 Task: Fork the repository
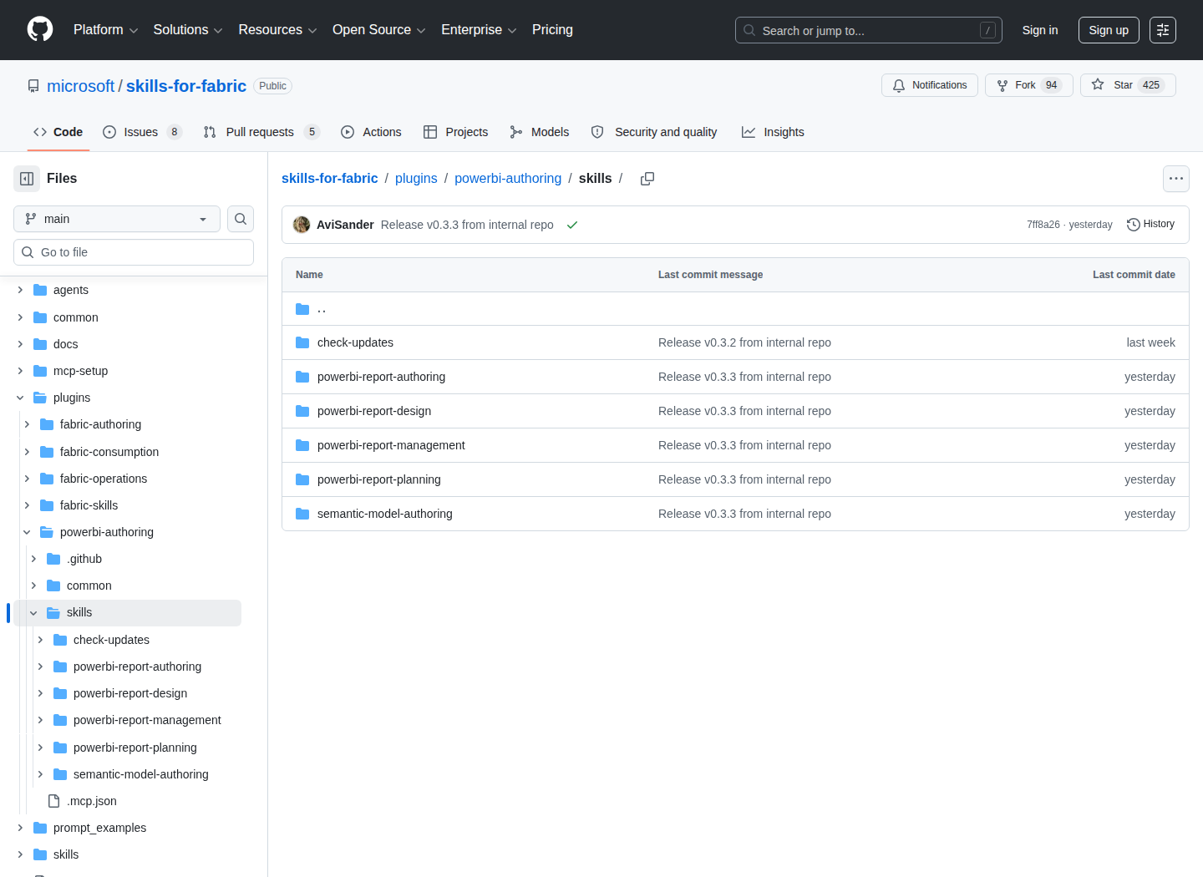tap(1028, 85)
